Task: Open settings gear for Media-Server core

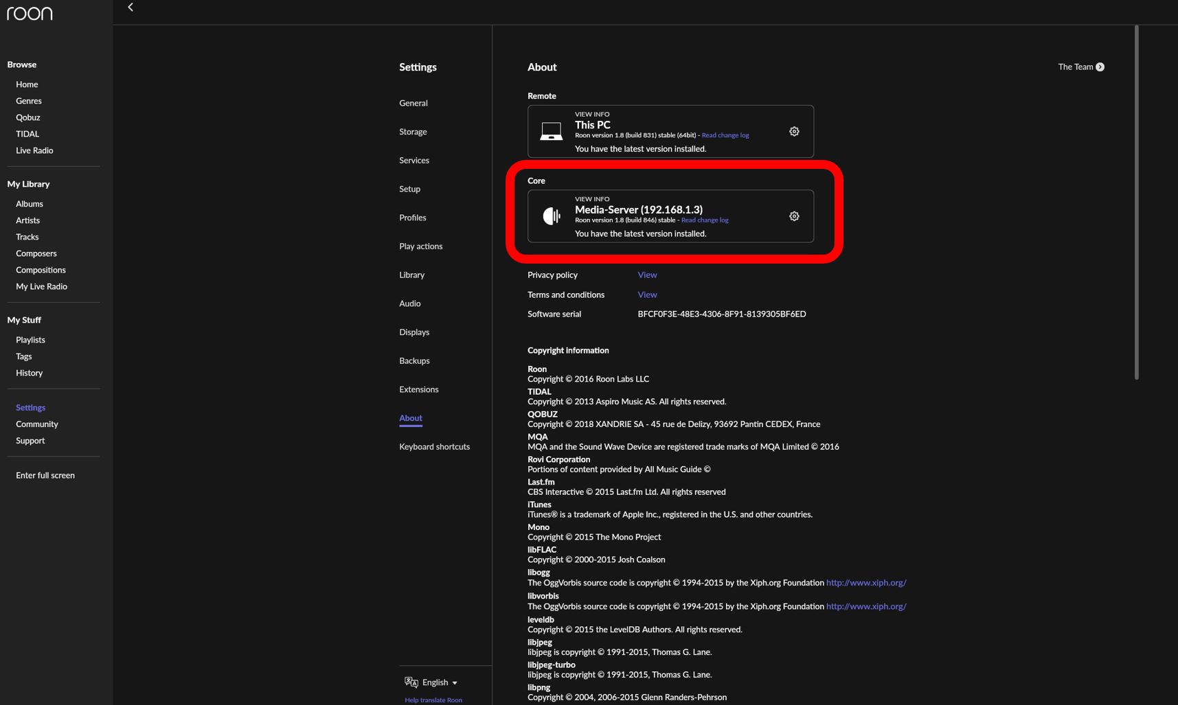Action: (794, 216)
